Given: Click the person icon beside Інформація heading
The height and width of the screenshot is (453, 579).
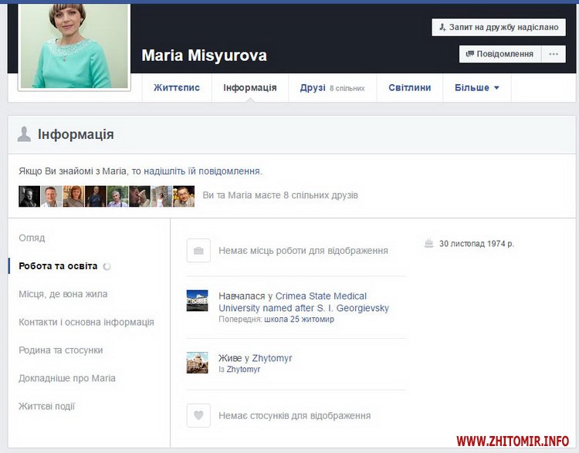Looking at the screenshot, I should pos(25,134).
